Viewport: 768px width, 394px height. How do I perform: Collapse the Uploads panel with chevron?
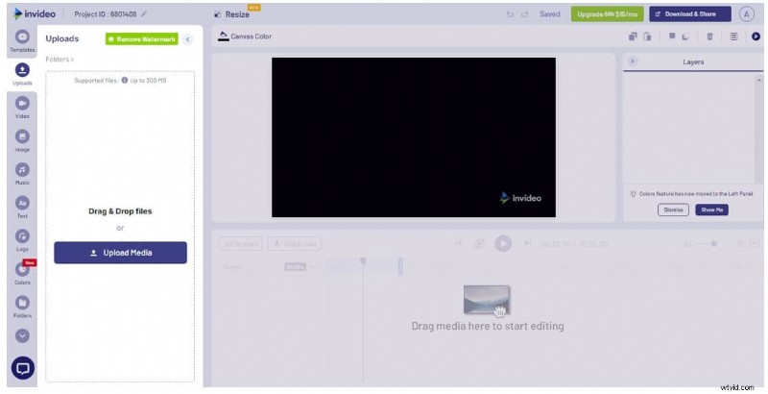(187, 39)
